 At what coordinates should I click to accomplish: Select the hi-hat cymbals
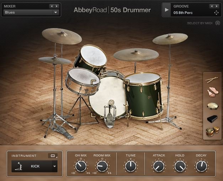[55, 61]
